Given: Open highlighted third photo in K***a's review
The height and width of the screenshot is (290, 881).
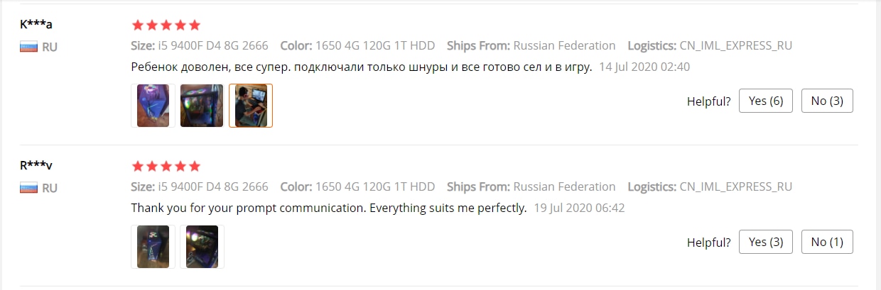Looking at the screenshot, I should click(251, 106).
